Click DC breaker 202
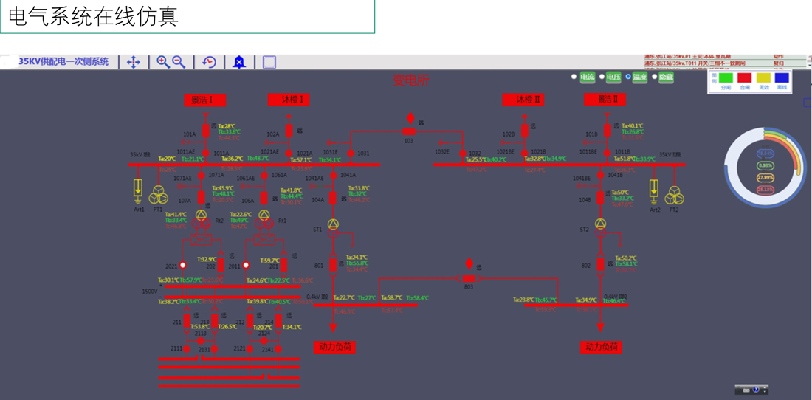Viewport: 812px width, 400px height. coord(221,265)
